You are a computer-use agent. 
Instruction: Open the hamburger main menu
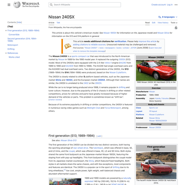(9, 5)
